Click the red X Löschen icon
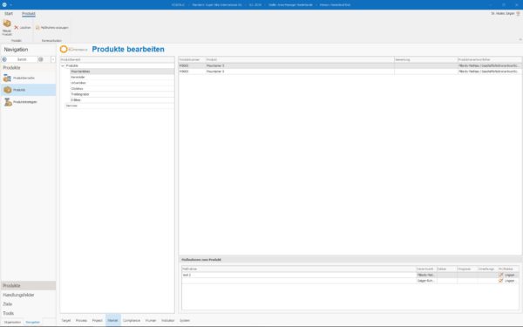This screenshot has width=523, height=327. (x=16, y=28)
